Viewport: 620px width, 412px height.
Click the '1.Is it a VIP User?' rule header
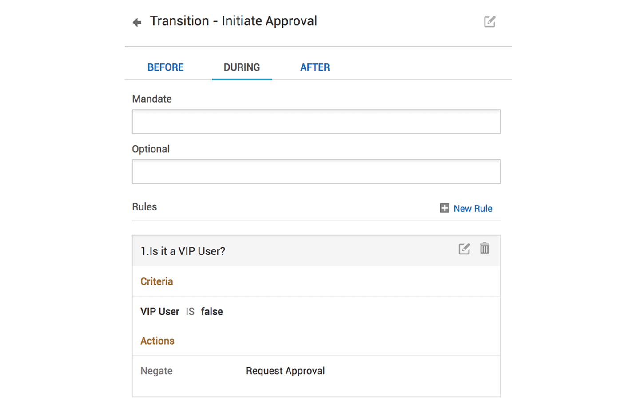(x=183, y=251)
